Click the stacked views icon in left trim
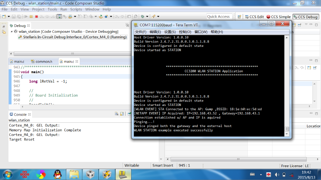Screen dimensions: 321x180 [4, 32]
